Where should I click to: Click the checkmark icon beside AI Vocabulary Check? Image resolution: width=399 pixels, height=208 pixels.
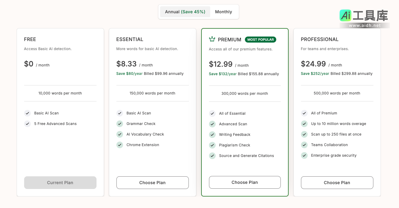pos(120,134)
